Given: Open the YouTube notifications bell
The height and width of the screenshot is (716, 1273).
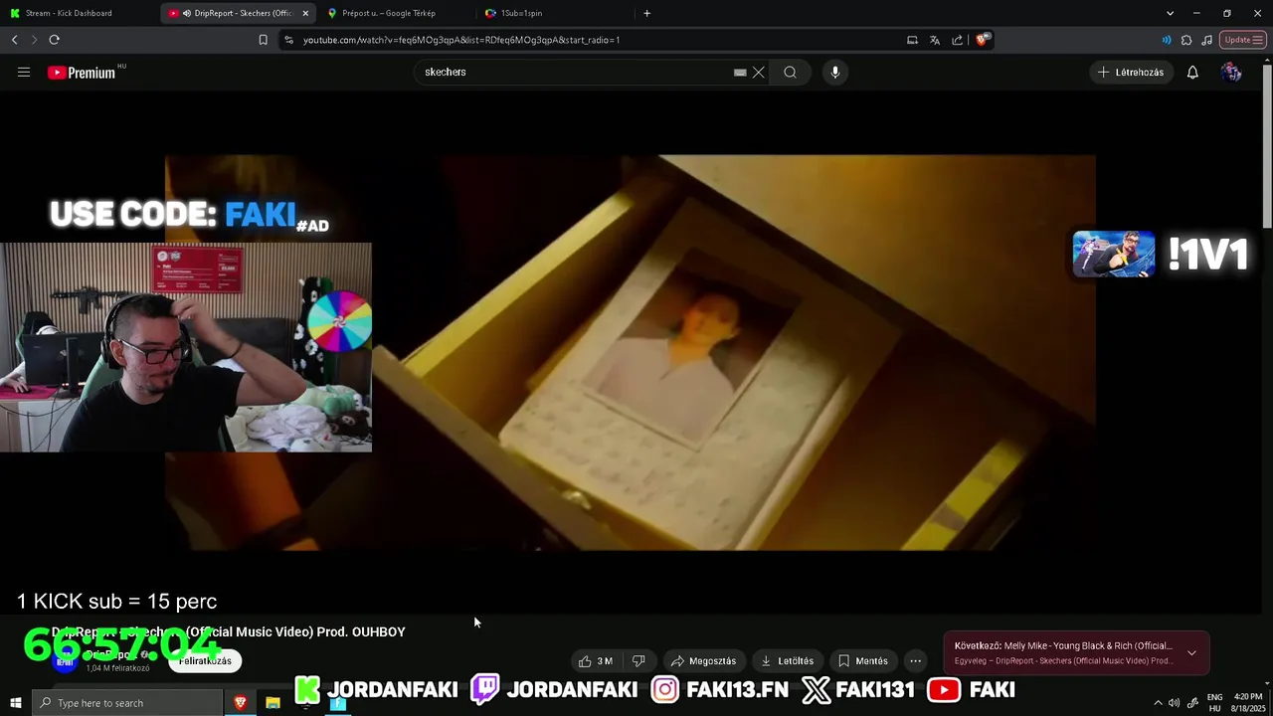Looking at the screenshot, I should tap(1192, 72).
